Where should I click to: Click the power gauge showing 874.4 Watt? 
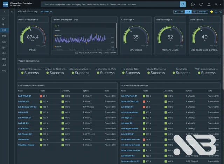33,35
